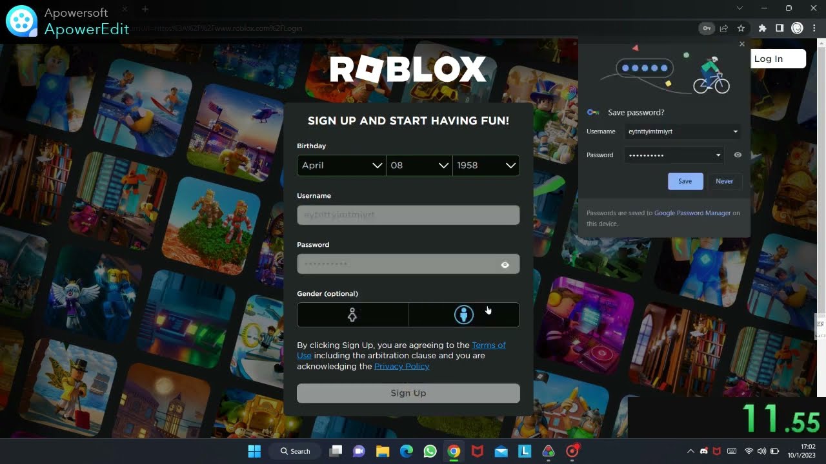Open the Teams Chat taskbar icon
This screenshot has width=826, height=464.
tap(359, 451)
